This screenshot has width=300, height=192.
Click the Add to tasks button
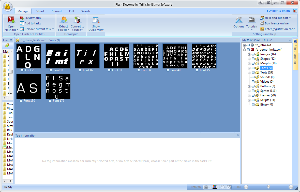pyautogui.click(x=33, y=23)
